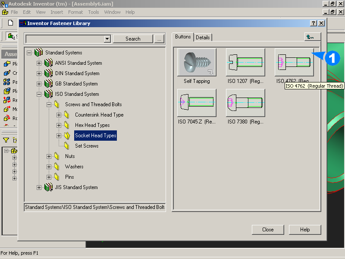Expand the JIS Standard System node

(39, 187)
